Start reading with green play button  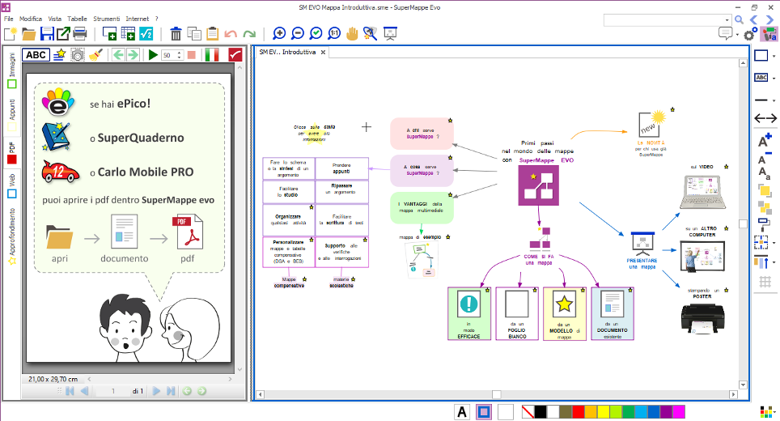pyautogui.click(x=153, y=55)
